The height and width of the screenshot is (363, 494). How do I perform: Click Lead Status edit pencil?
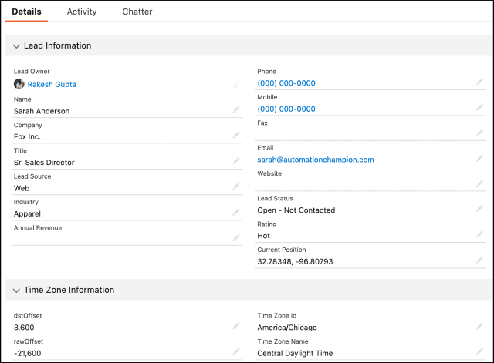tap(479, 209)
